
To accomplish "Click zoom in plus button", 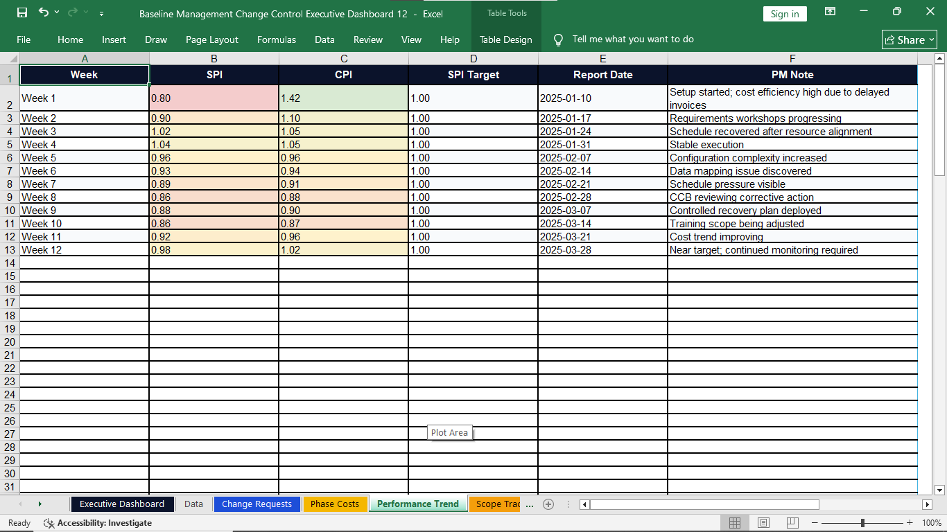I will [x=910, y=523].
